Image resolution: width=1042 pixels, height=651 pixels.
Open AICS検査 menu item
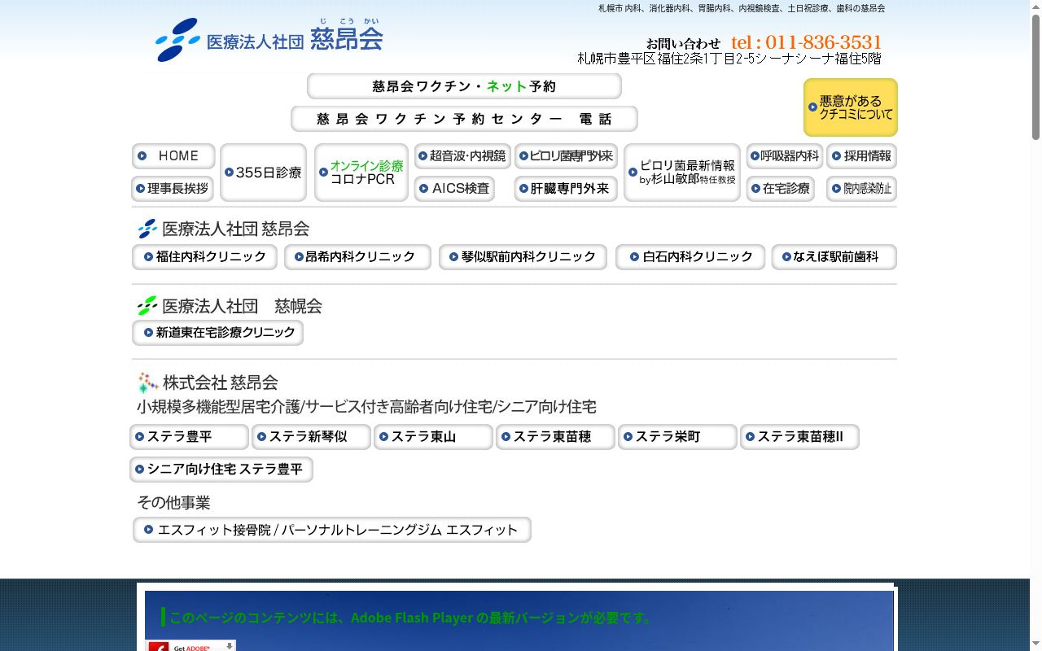(x=454, y=189)
